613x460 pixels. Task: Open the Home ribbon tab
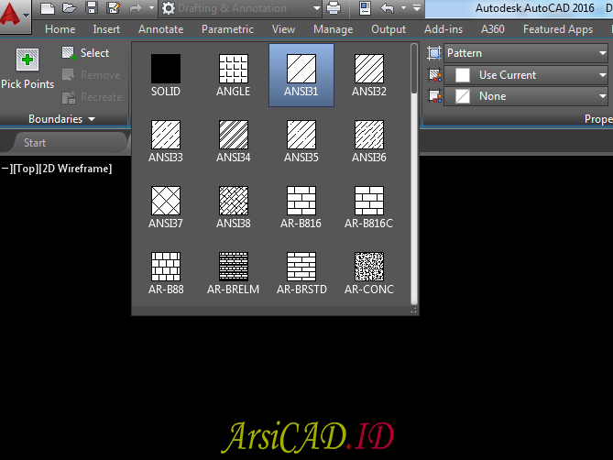pos(60,29)
